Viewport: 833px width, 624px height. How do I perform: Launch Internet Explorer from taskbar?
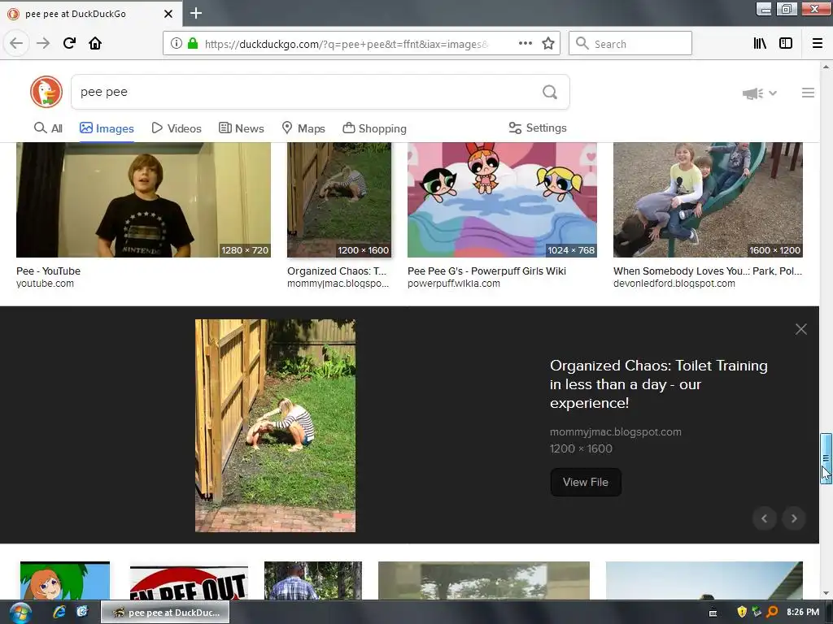(59, 613)
